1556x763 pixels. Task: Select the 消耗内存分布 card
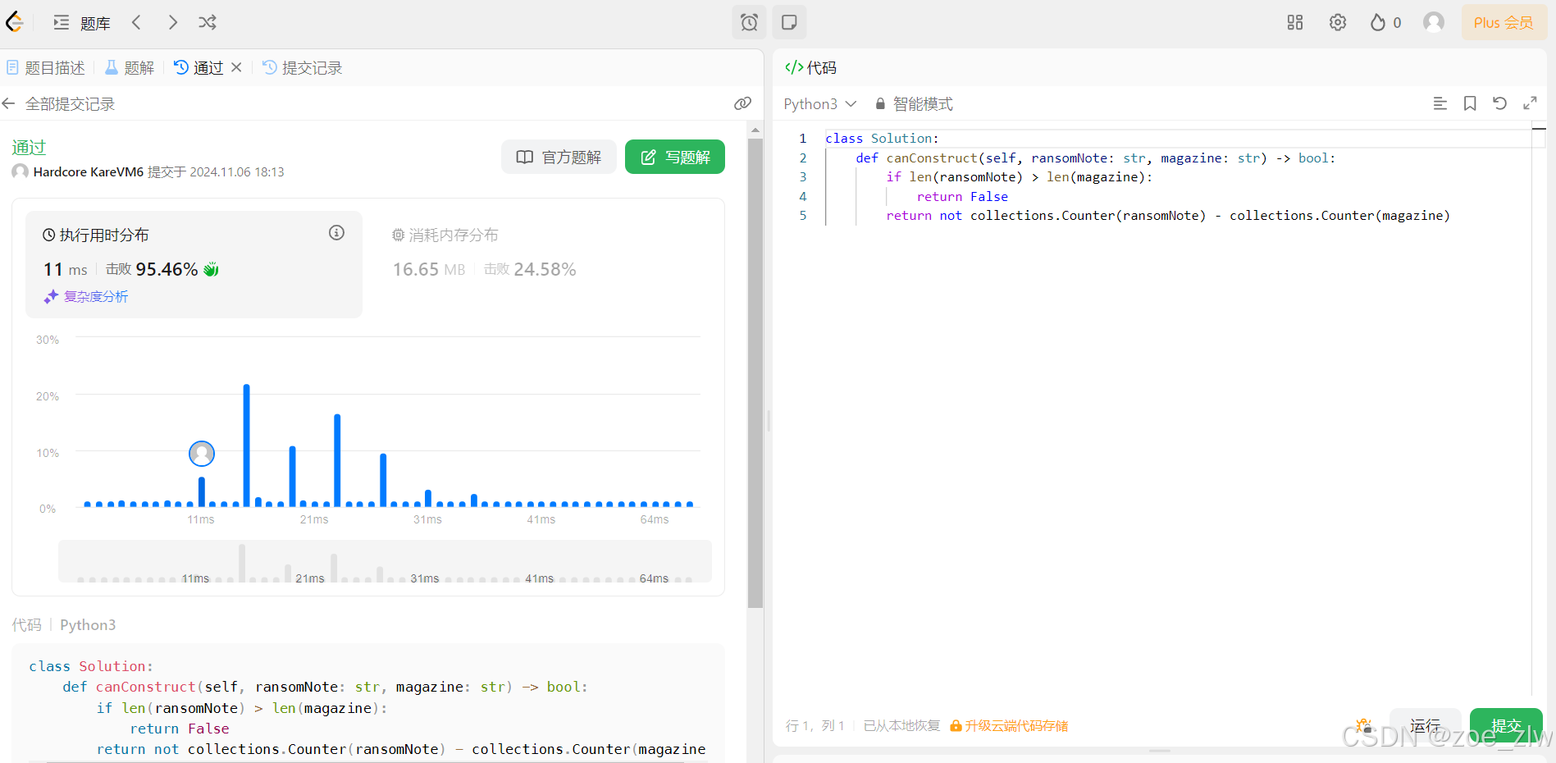[x=541, y=264]
